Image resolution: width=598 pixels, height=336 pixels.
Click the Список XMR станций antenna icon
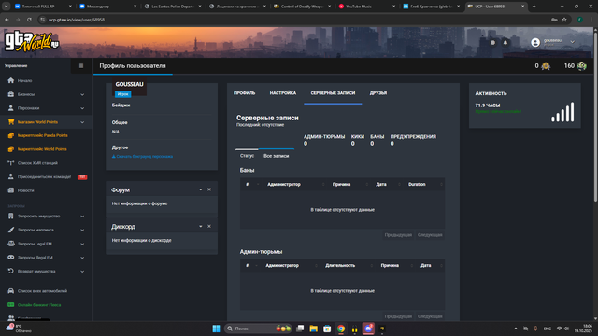[10, 162]
